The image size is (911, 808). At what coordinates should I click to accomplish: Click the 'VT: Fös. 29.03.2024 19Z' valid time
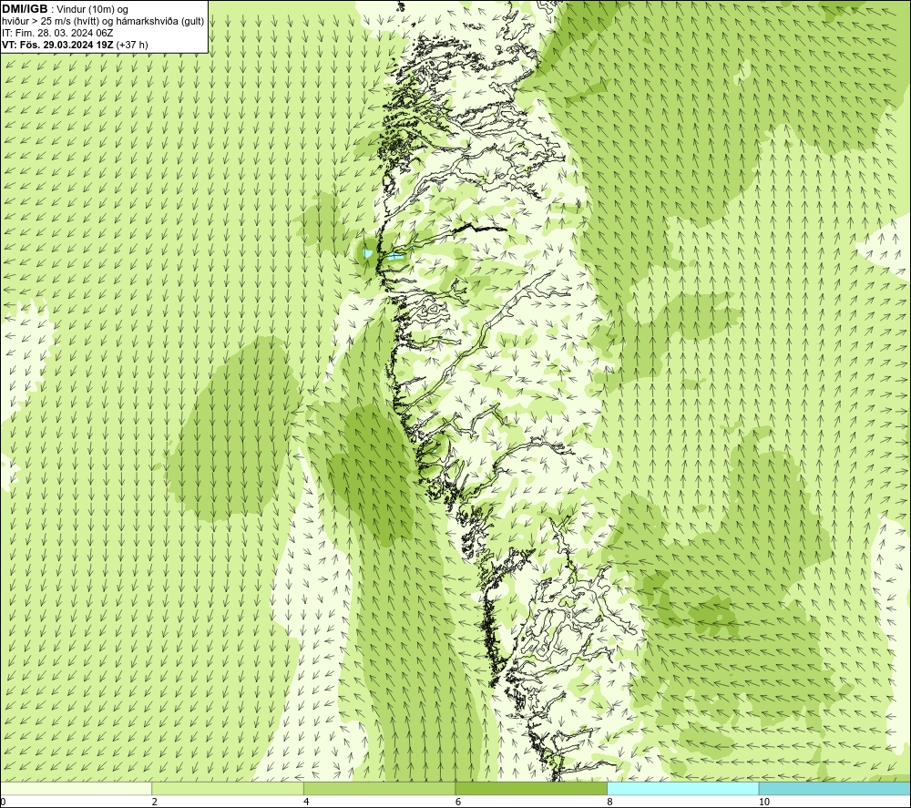point(58,45)
